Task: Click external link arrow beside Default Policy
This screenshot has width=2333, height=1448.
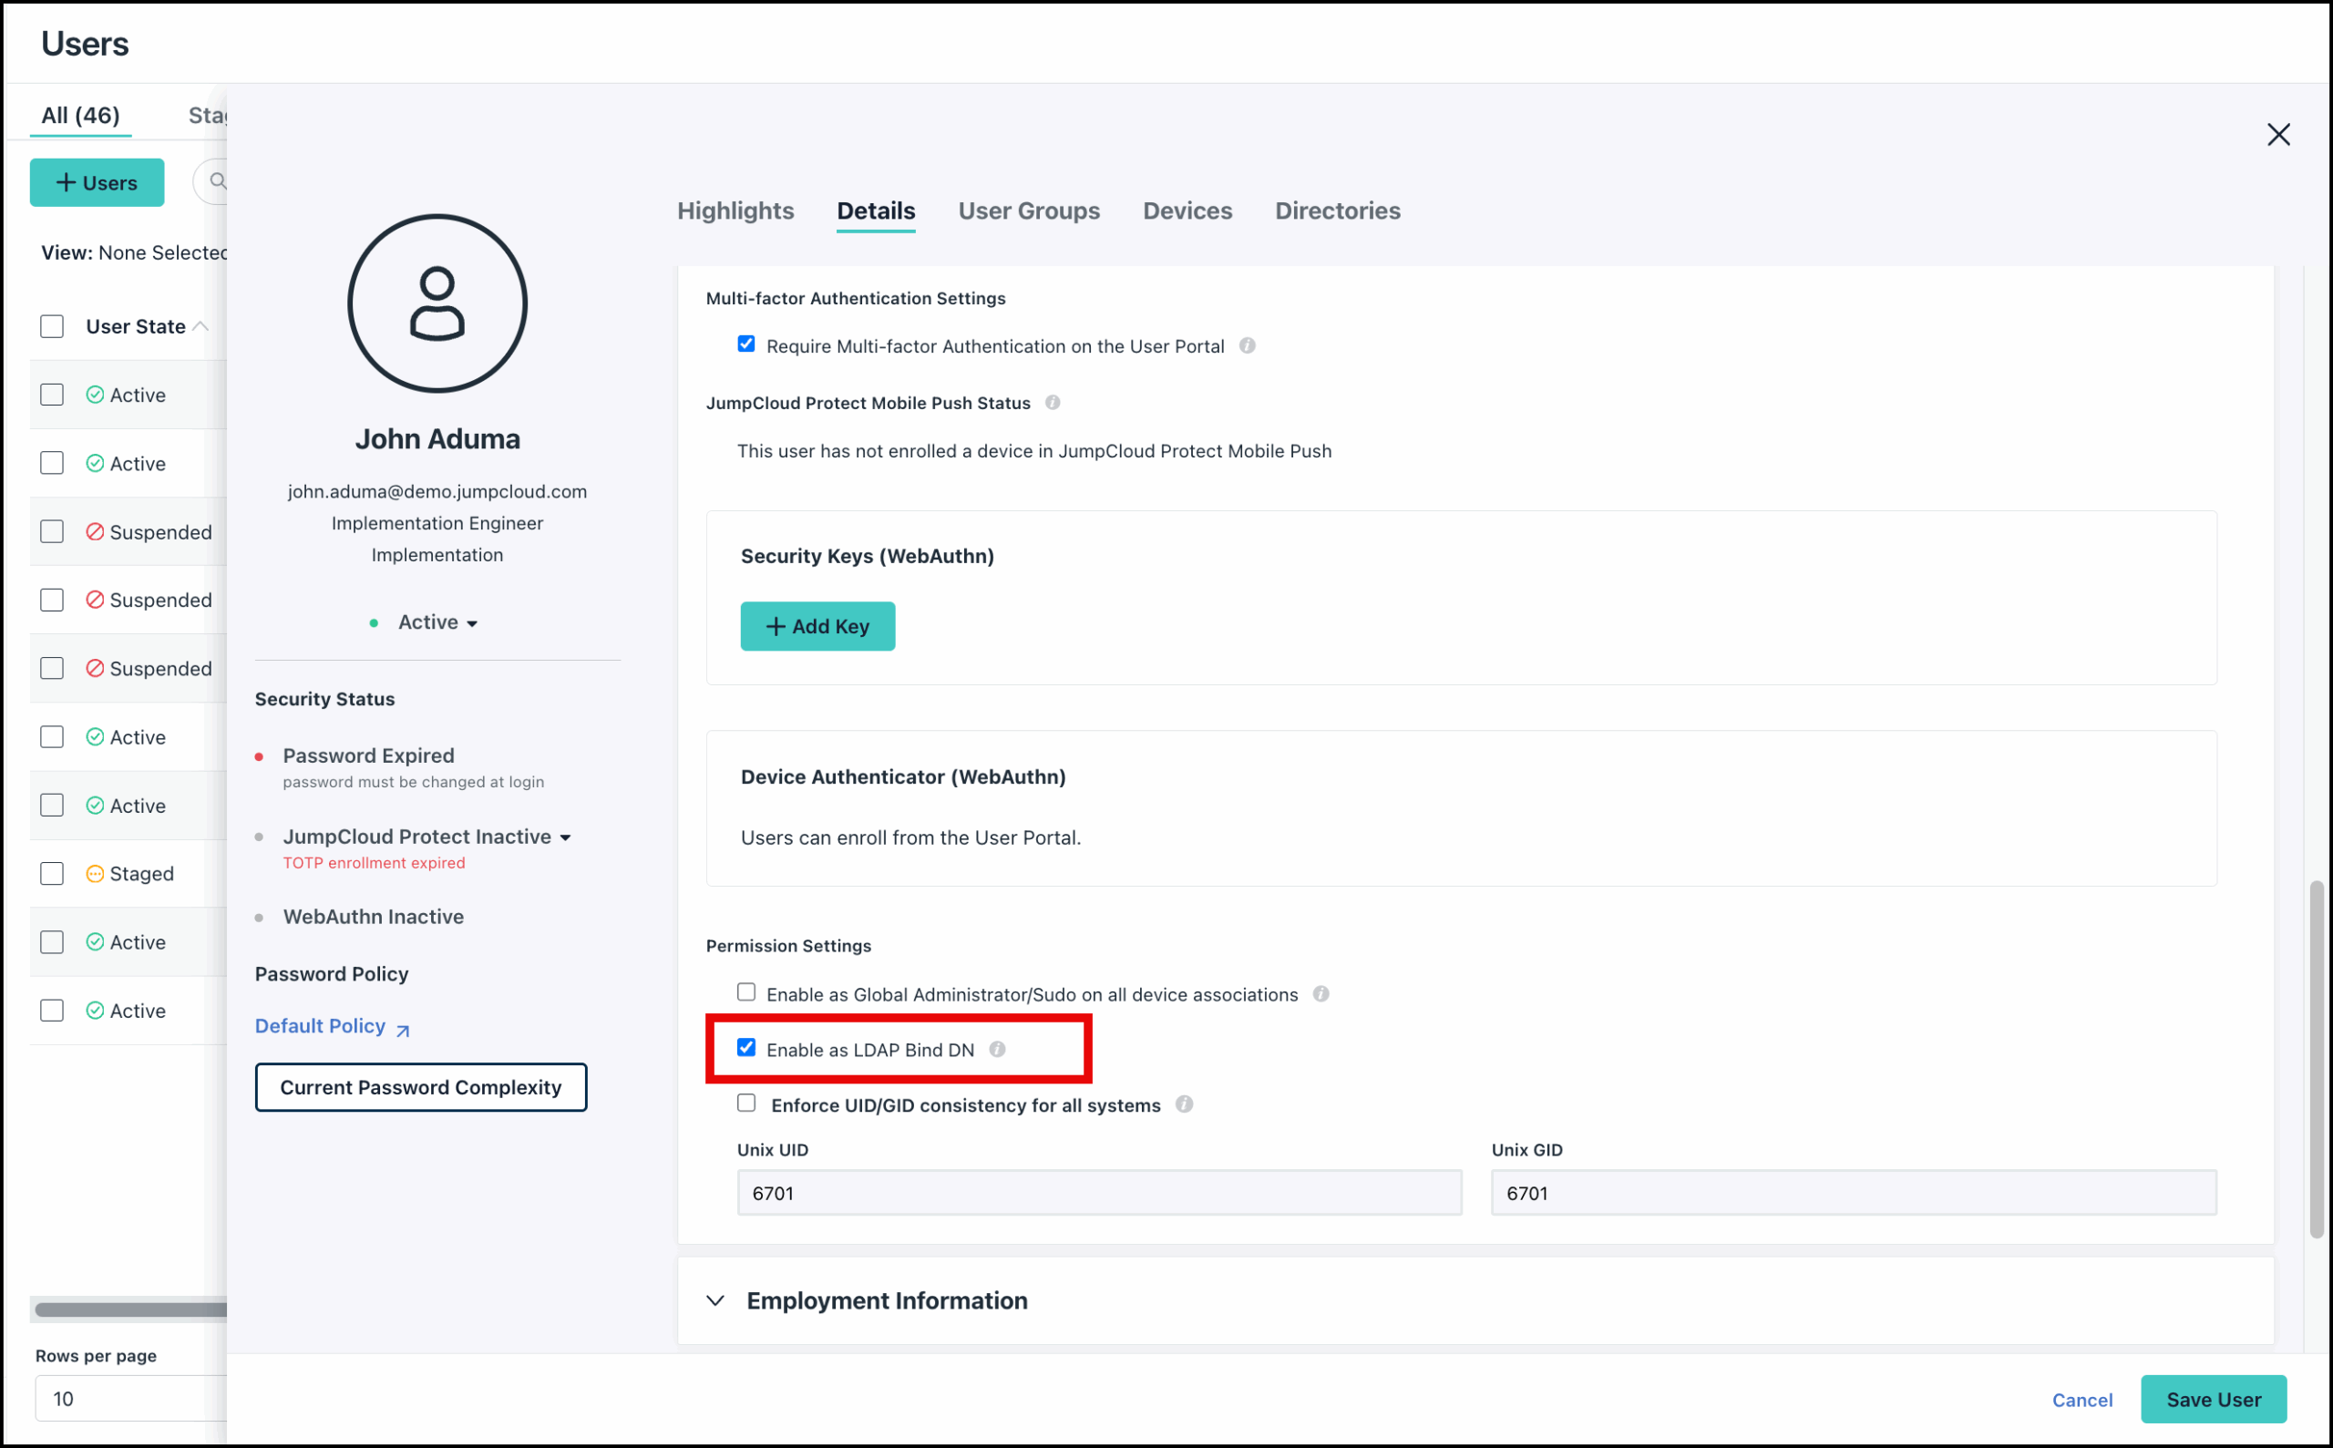Action: point(403,1031)
